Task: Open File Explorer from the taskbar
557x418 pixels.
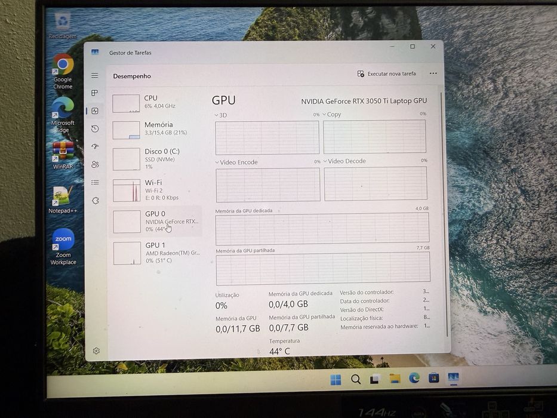Action: coord(395,378)
